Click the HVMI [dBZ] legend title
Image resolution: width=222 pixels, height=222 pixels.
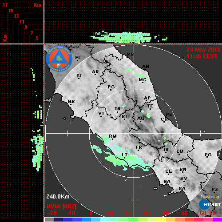tap(61, 206)
